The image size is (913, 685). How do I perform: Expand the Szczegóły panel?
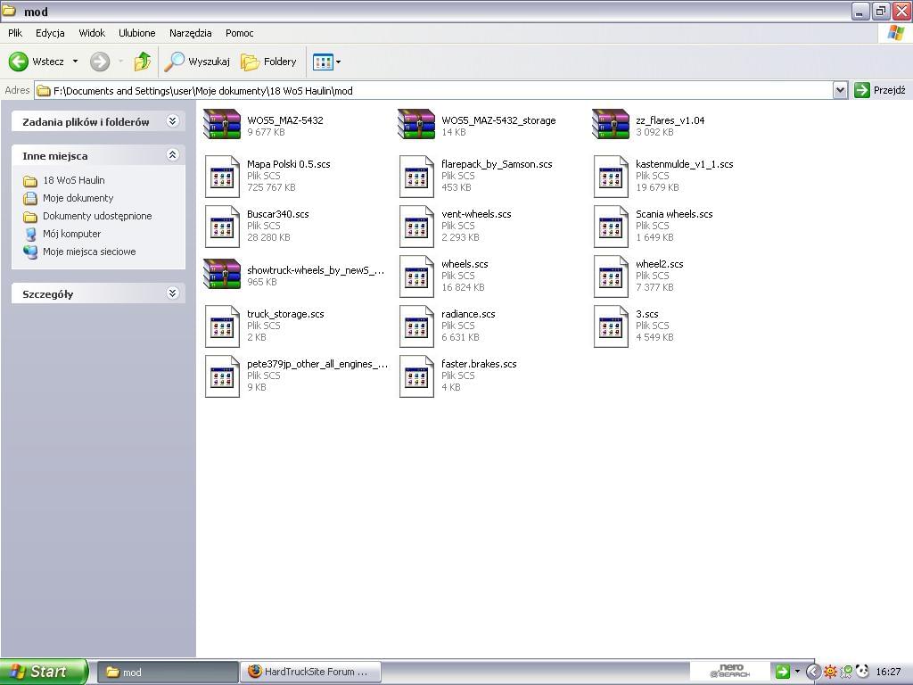click(172, 293)
